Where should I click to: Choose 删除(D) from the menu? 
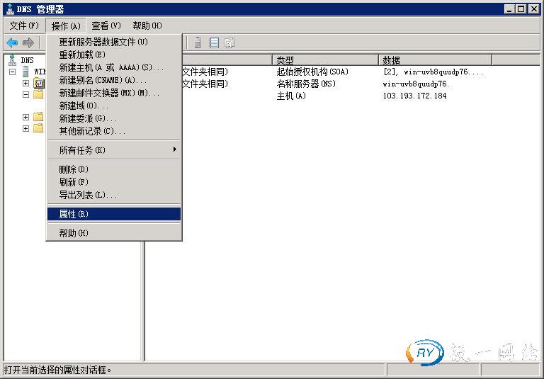pyautogui.click(x=114, y=169)
